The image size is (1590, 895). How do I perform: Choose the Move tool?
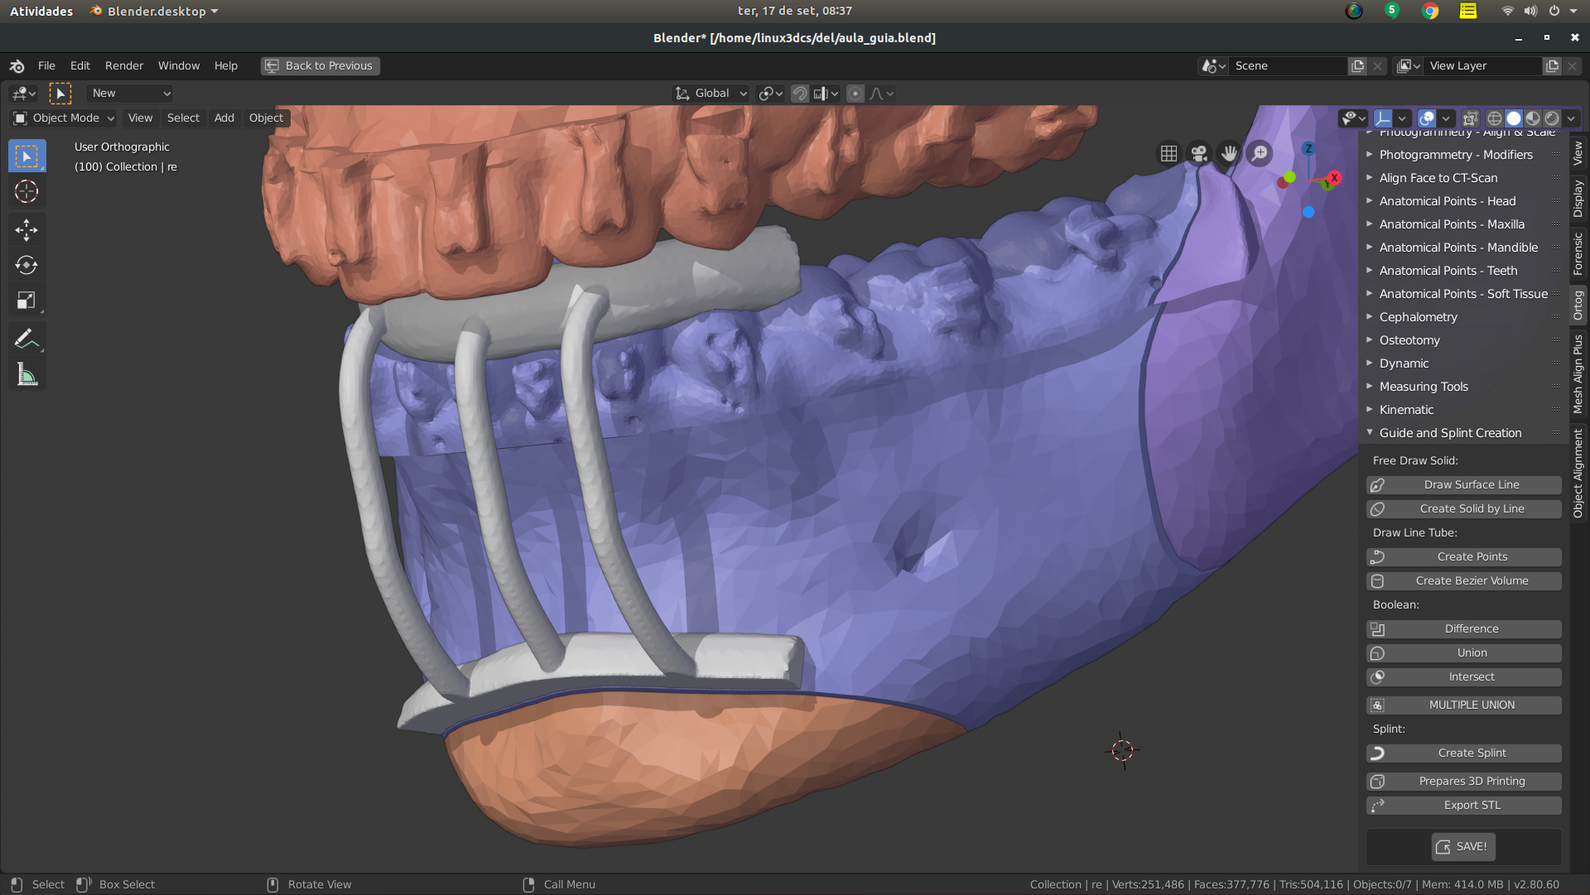tap(26, 229)
